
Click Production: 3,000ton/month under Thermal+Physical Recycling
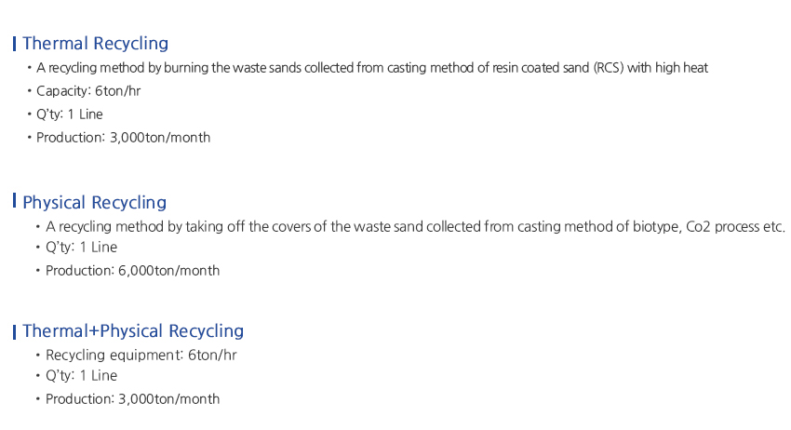click(x=133, y=399)
